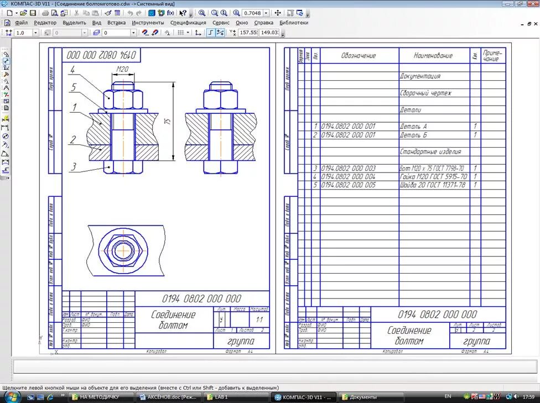Open the Редактор menu
The image size is (540, 403).
click(x=45, y=23)
